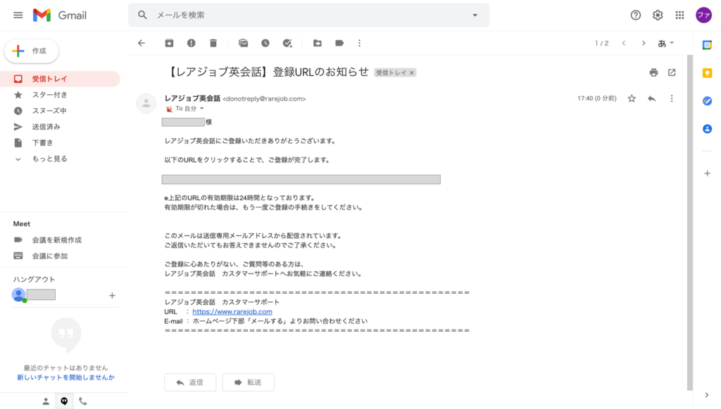Open search options dropdown arrow
Viewport: 721px width, 409px height.
(x=475, y=15)
